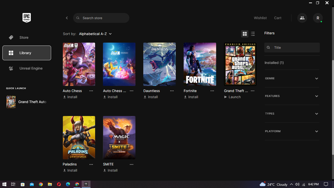The width and height of the screenshot is (334, 188).
Task: Install the Dauntless game
Action: pos(151,97)
